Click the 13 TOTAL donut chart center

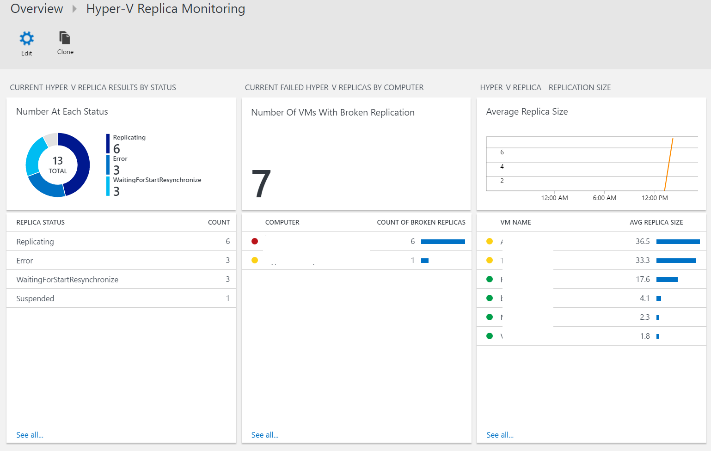(58, 165)
